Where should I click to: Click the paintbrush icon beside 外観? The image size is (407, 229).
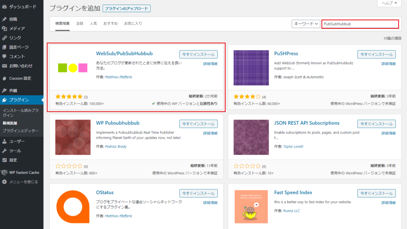coord(4,90)
